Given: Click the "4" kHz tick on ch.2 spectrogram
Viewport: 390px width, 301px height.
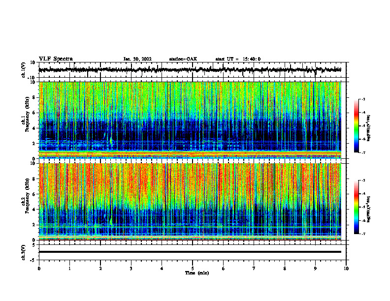Looking at the screenshot, I should pyautogui.click(x=34, y=210).
